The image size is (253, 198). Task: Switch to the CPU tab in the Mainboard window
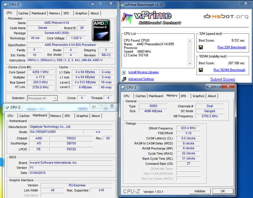click(10, 116)
